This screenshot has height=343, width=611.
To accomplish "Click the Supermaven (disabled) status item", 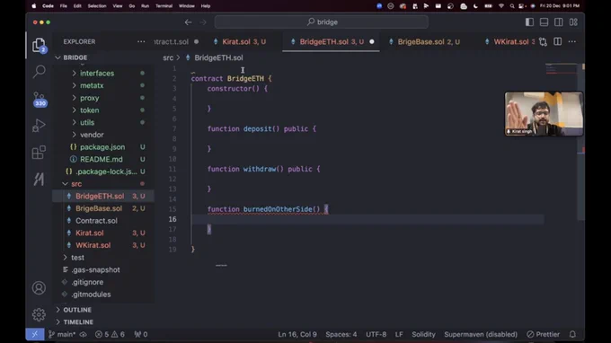I will pyautogui.click(x=481, y=334).
